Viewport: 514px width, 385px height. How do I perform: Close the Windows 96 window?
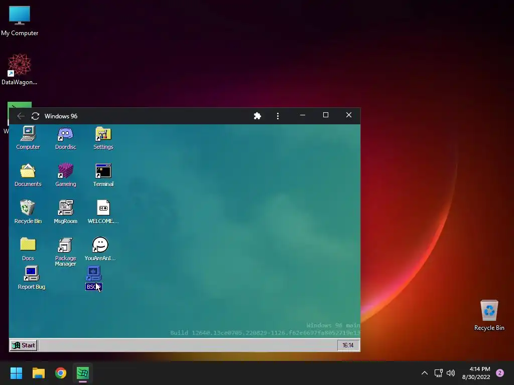click(x=349, y=115)
